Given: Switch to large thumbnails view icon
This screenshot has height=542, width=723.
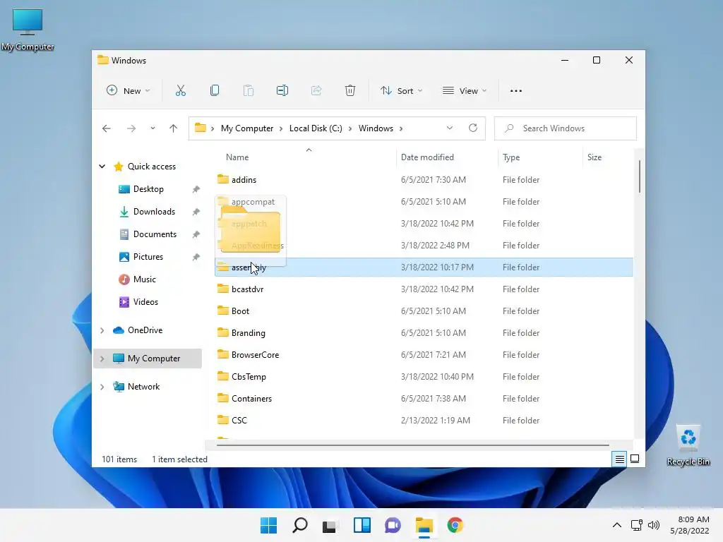Looking at the screenshot, I should [635, 459].
